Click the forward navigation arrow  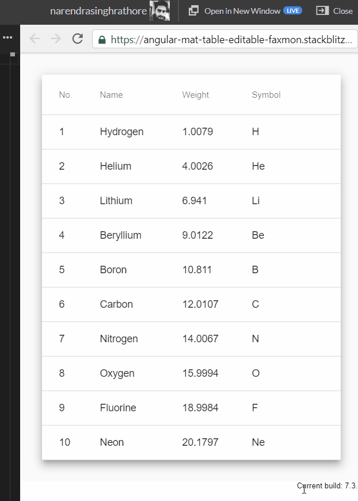(56, 39)
